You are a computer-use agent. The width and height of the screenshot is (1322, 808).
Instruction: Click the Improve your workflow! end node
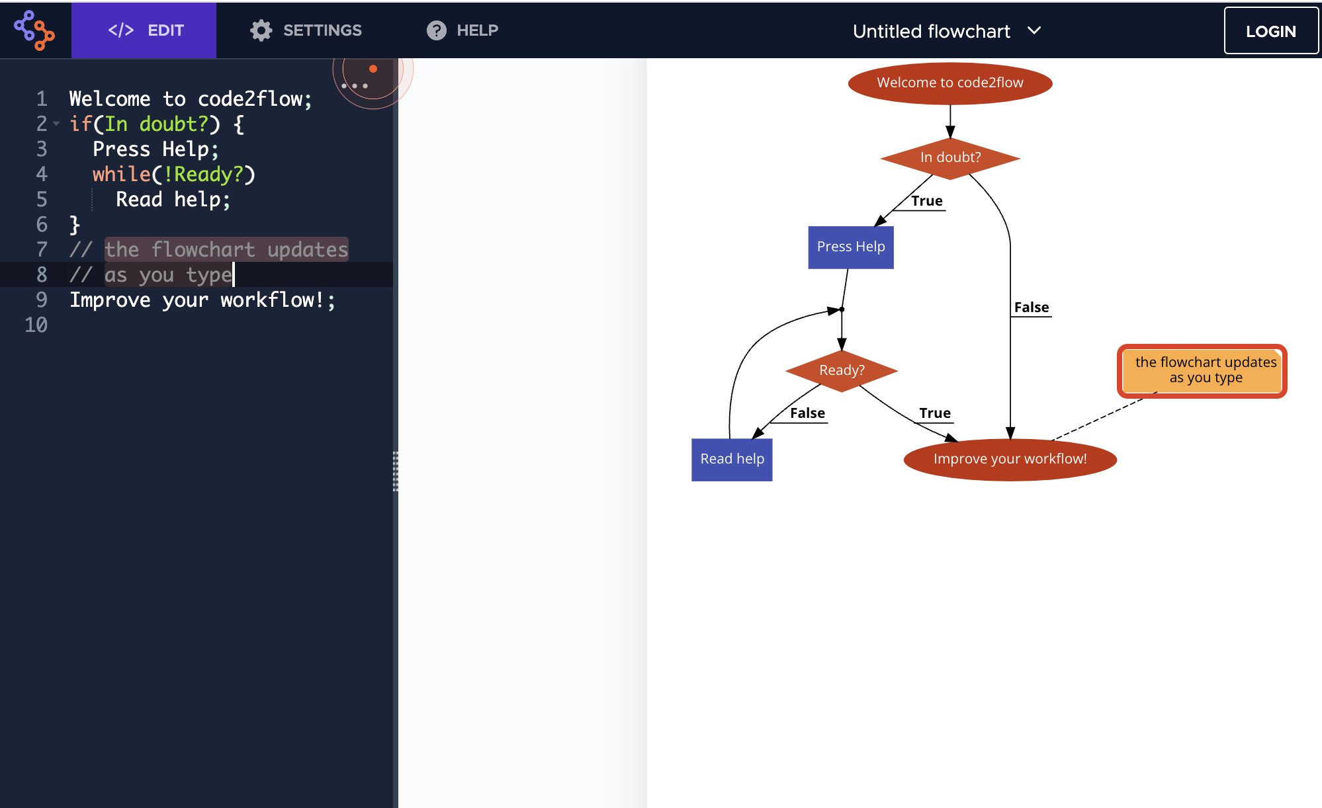pos(1009,459)
